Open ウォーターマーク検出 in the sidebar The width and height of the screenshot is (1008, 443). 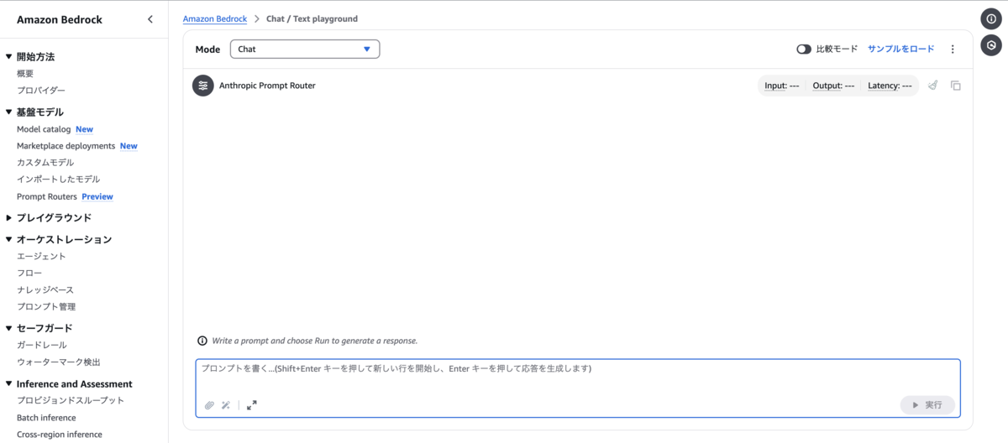click(59, 362)
